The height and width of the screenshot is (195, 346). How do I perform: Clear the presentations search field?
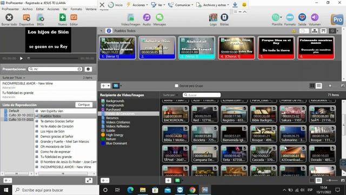[79, 69]
